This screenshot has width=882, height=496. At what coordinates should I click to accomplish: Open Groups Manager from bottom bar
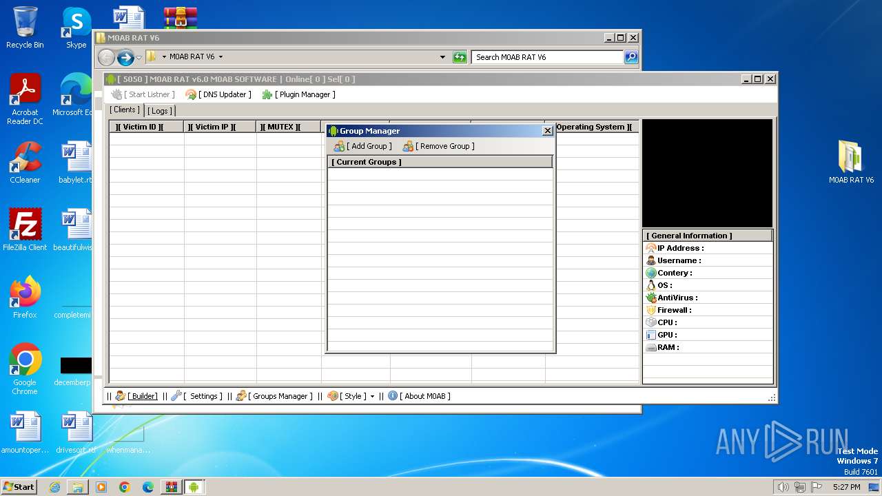tap(274, 396)
